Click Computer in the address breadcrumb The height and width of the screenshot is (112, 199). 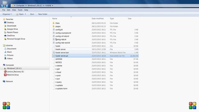point(20,6)
